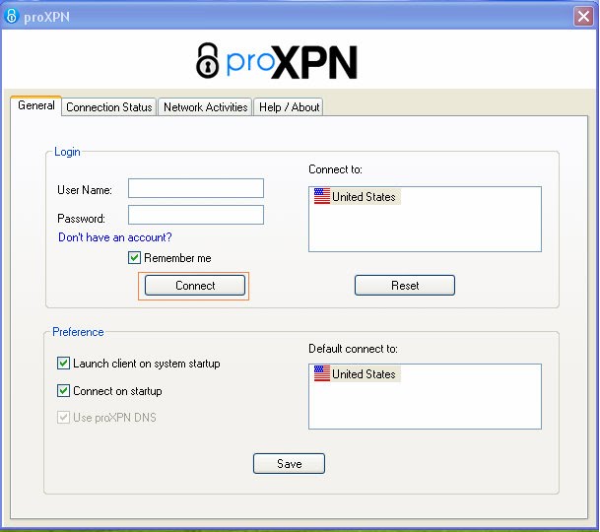Toggle the Remember me checkbox

tap(135, 258)
